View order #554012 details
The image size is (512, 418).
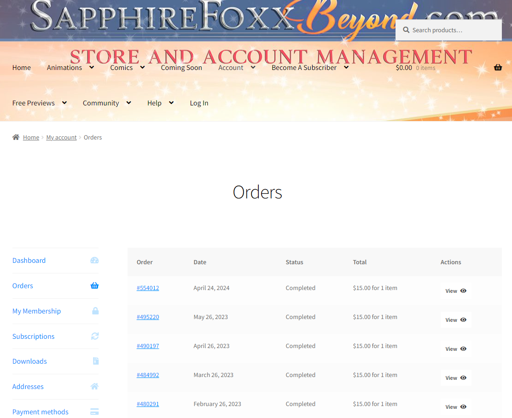click(455, 291)
